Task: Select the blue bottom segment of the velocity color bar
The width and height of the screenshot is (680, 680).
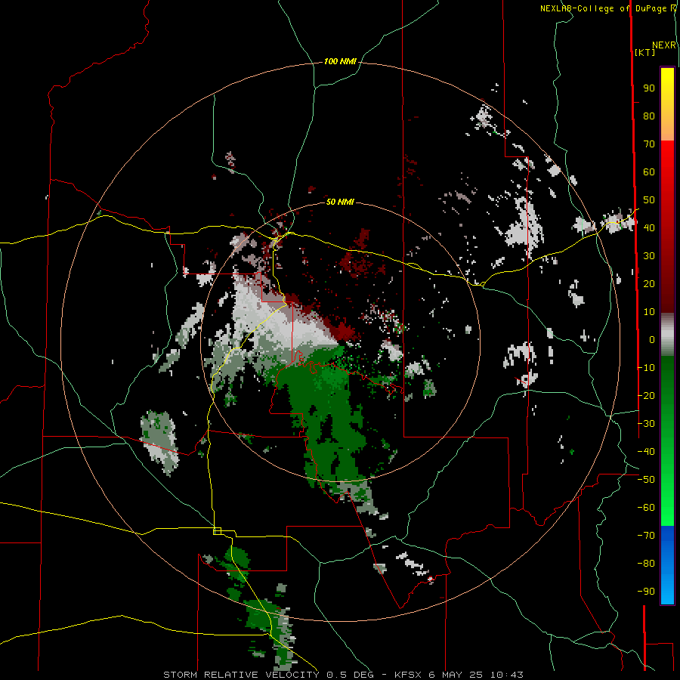Action: click(667, 564)
